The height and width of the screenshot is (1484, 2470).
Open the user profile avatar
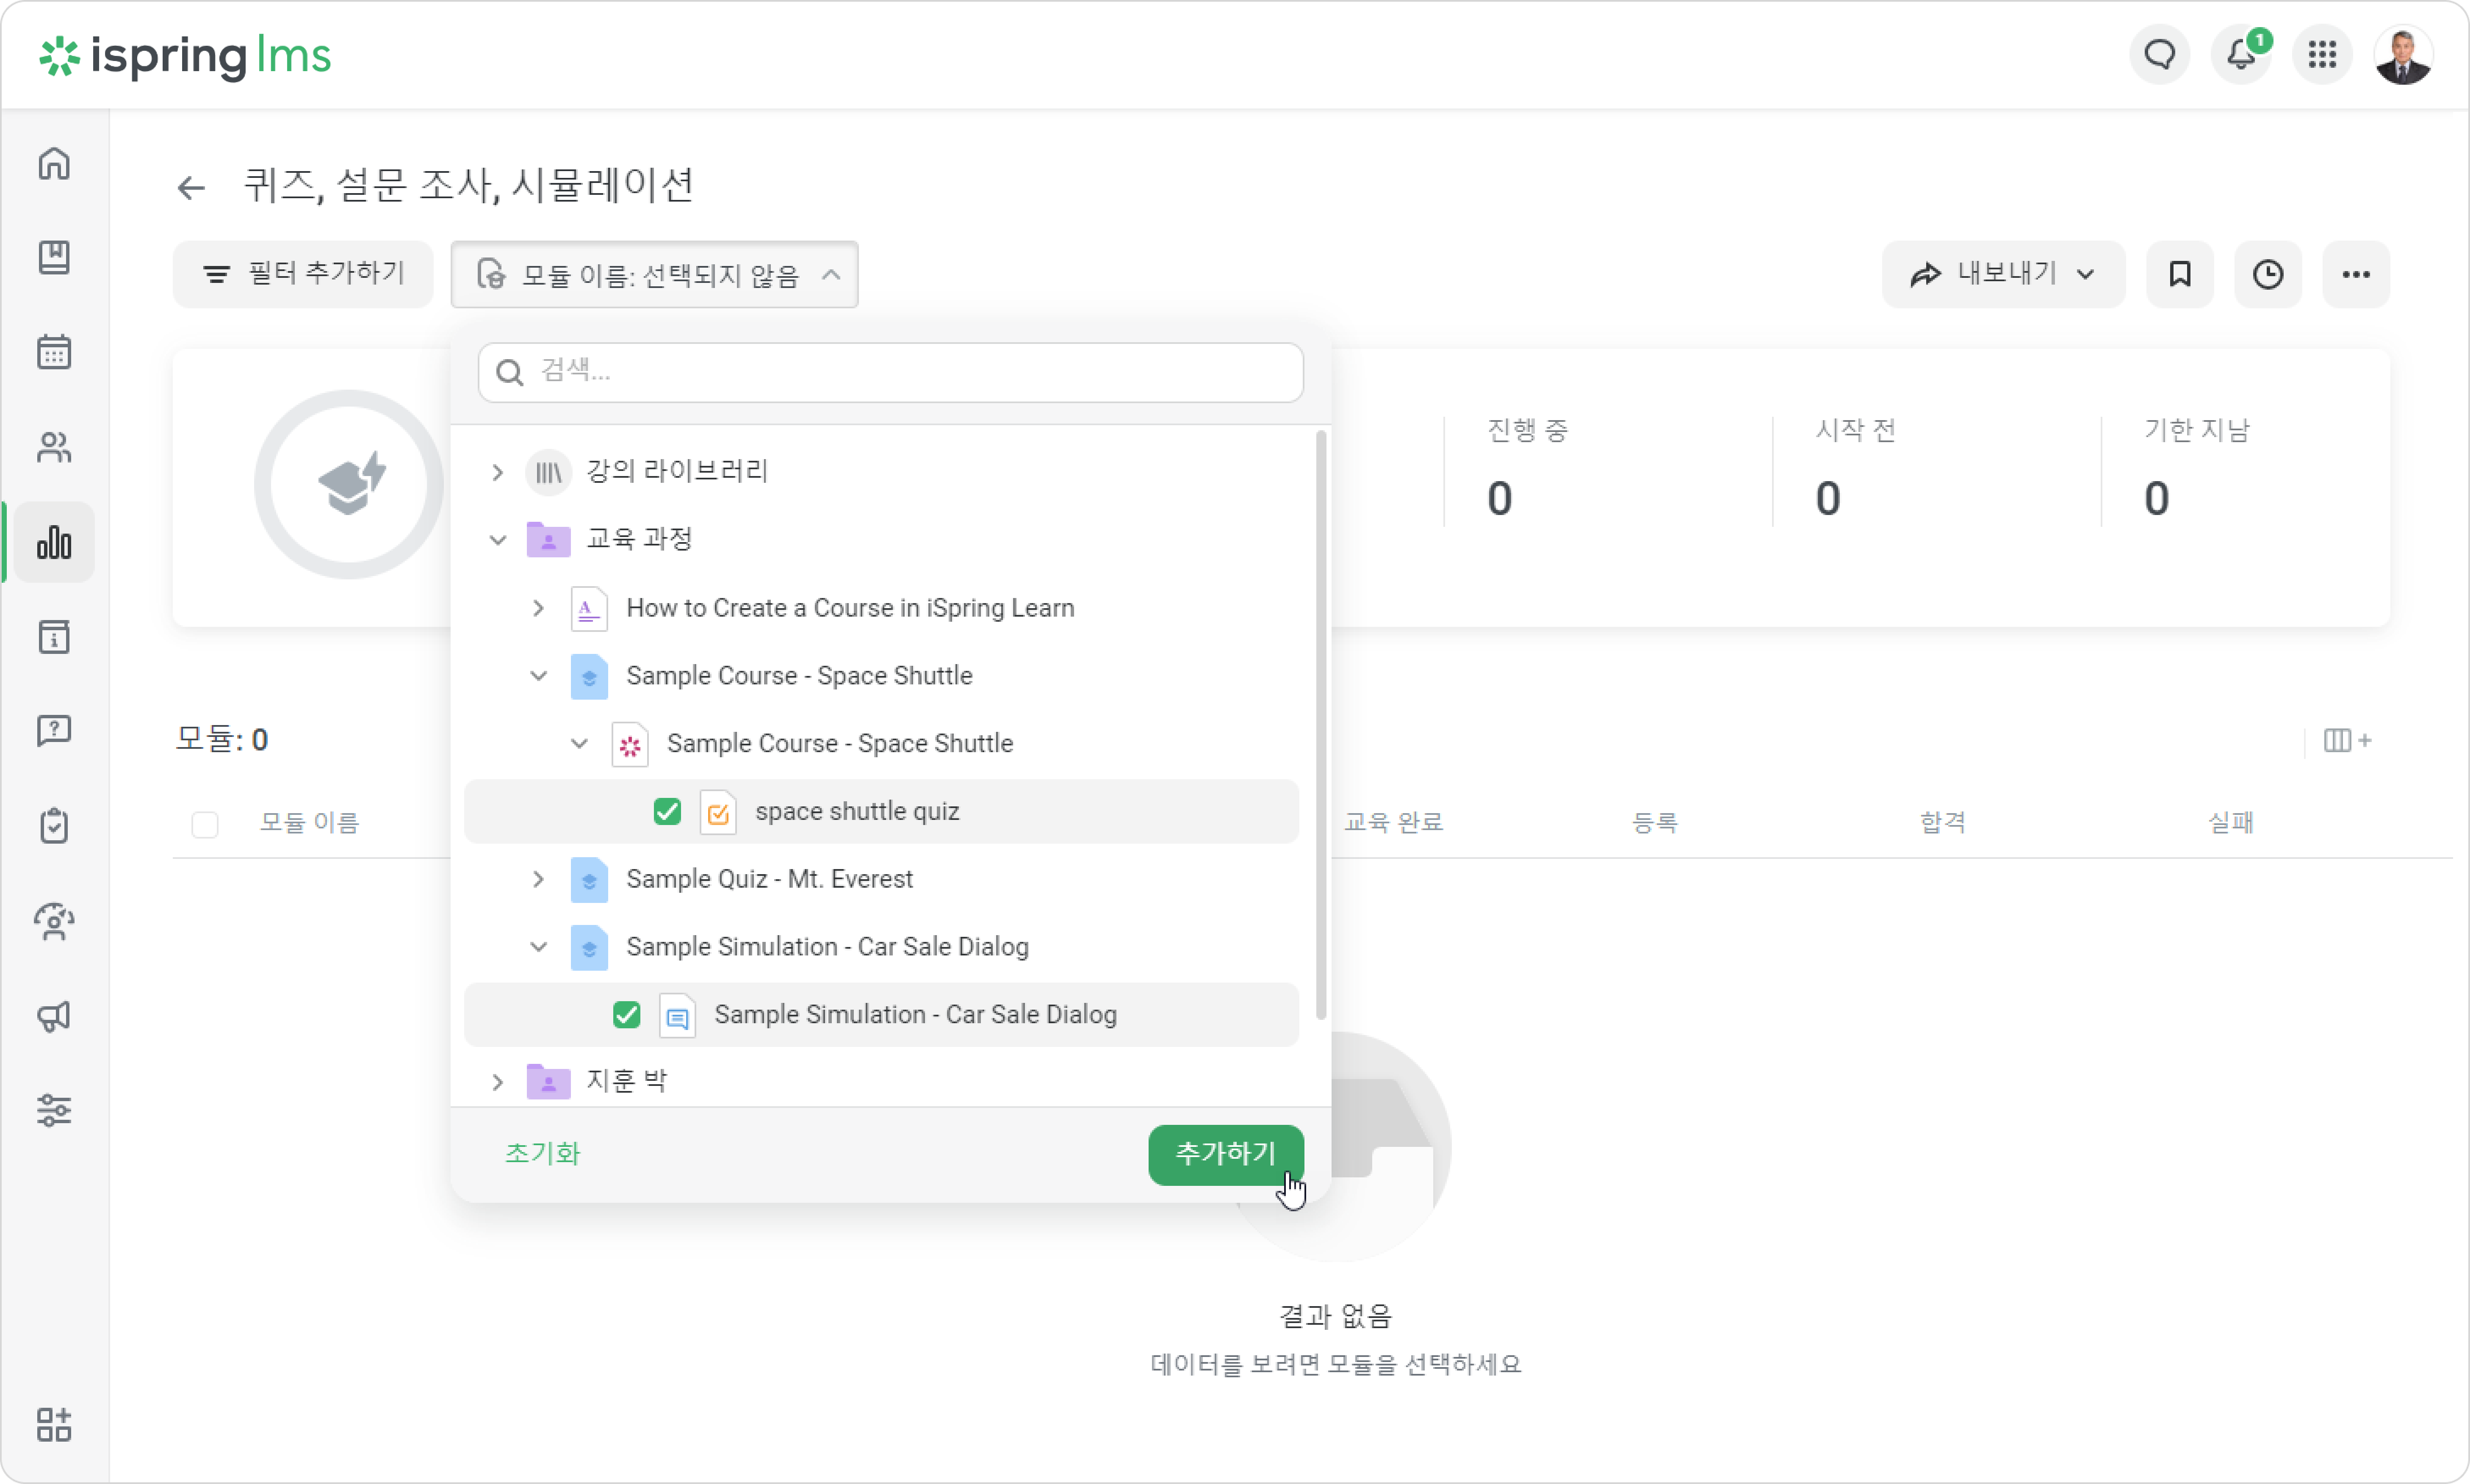(2403, 54)
